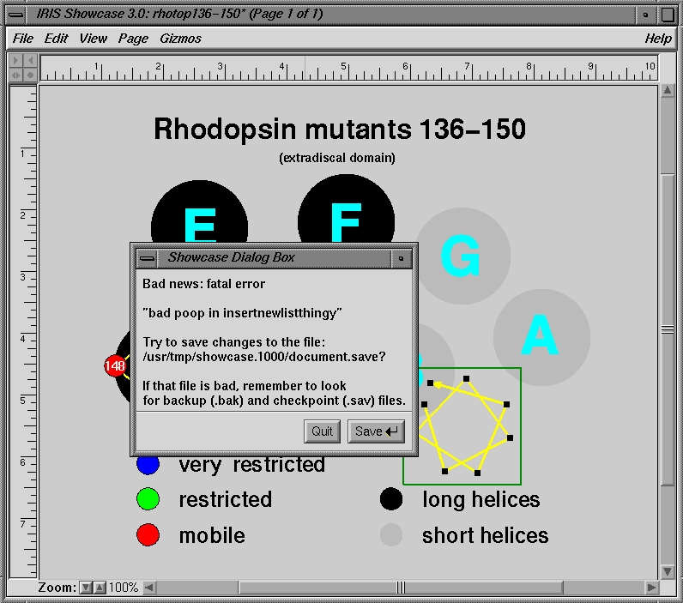The width and height of the screenshot is (683, 603).
Task: Click the gray short helices legend circle
Action: tap(391, 535)
